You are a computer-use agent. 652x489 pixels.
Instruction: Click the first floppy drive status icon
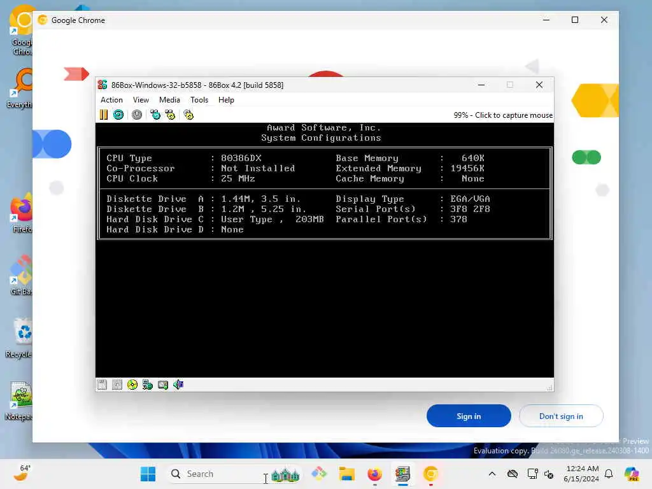(102, 385)
